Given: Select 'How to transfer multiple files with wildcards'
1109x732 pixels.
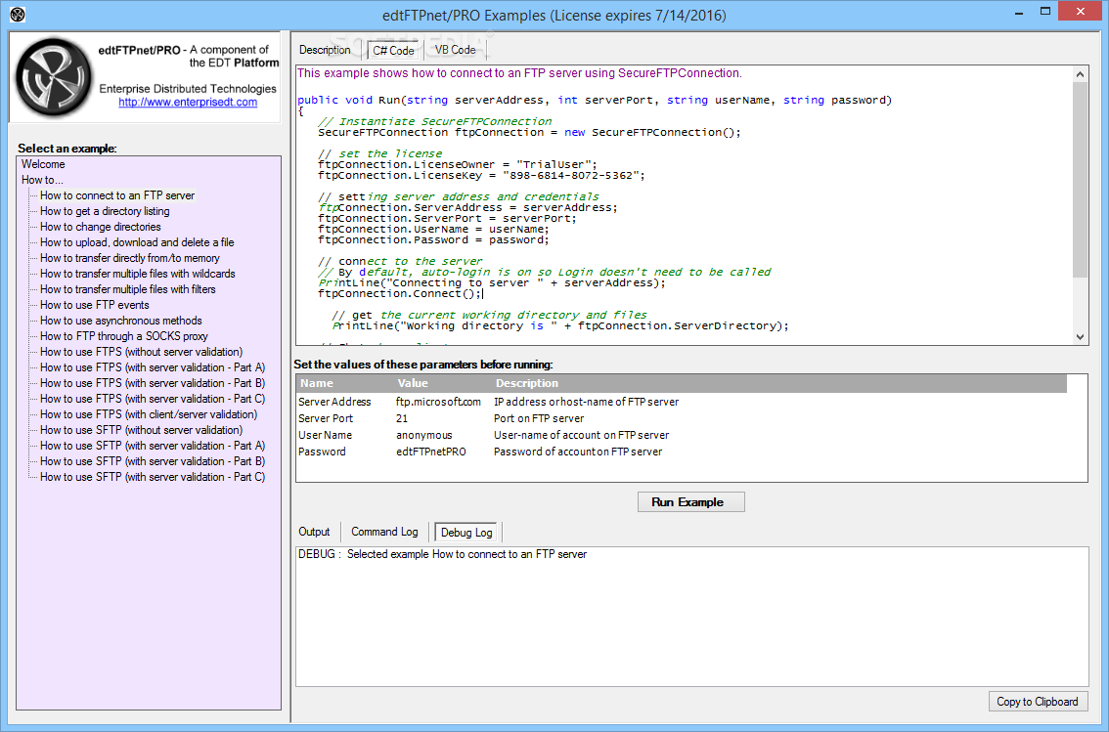Looking at the screenshot, I should click(x=137, y=274).
